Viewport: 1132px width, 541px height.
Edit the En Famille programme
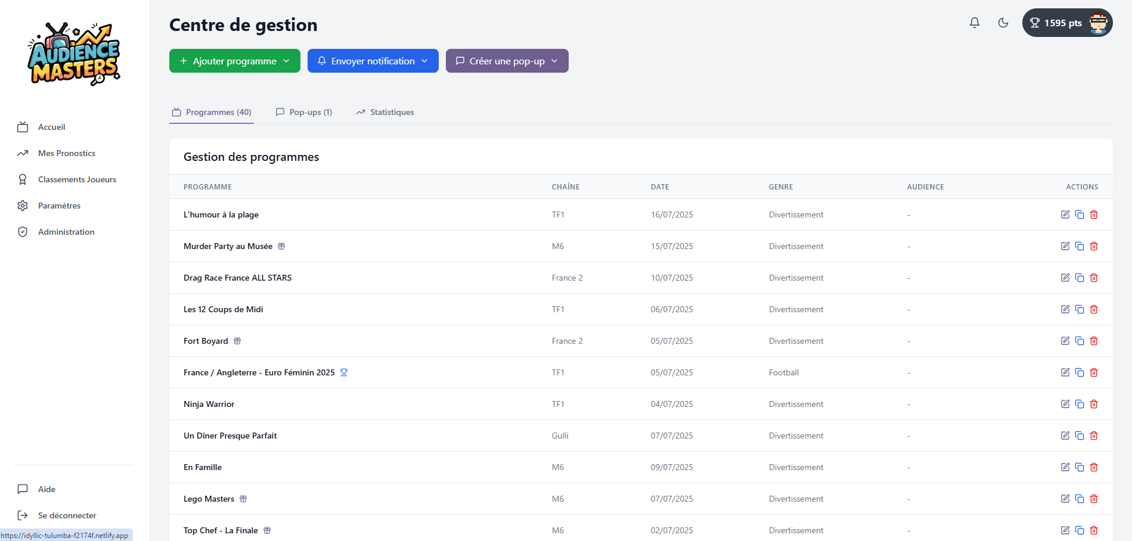(x=1065, y=467)
